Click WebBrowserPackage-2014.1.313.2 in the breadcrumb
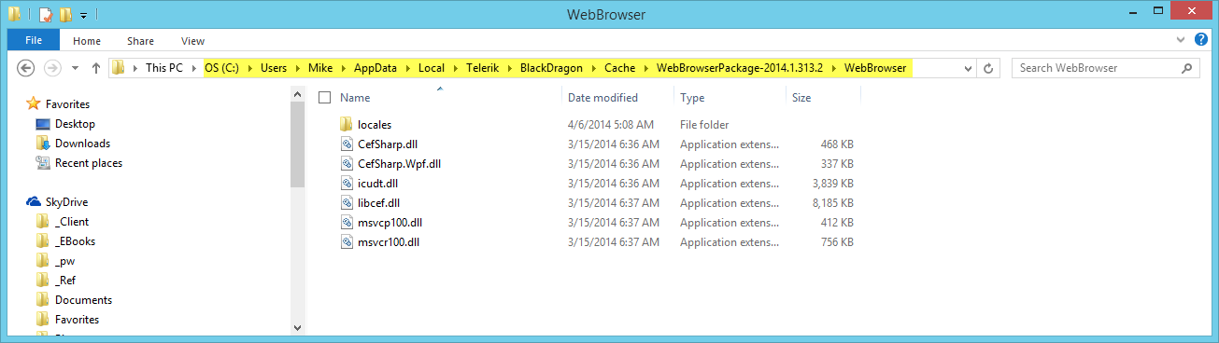 point(741,68)
